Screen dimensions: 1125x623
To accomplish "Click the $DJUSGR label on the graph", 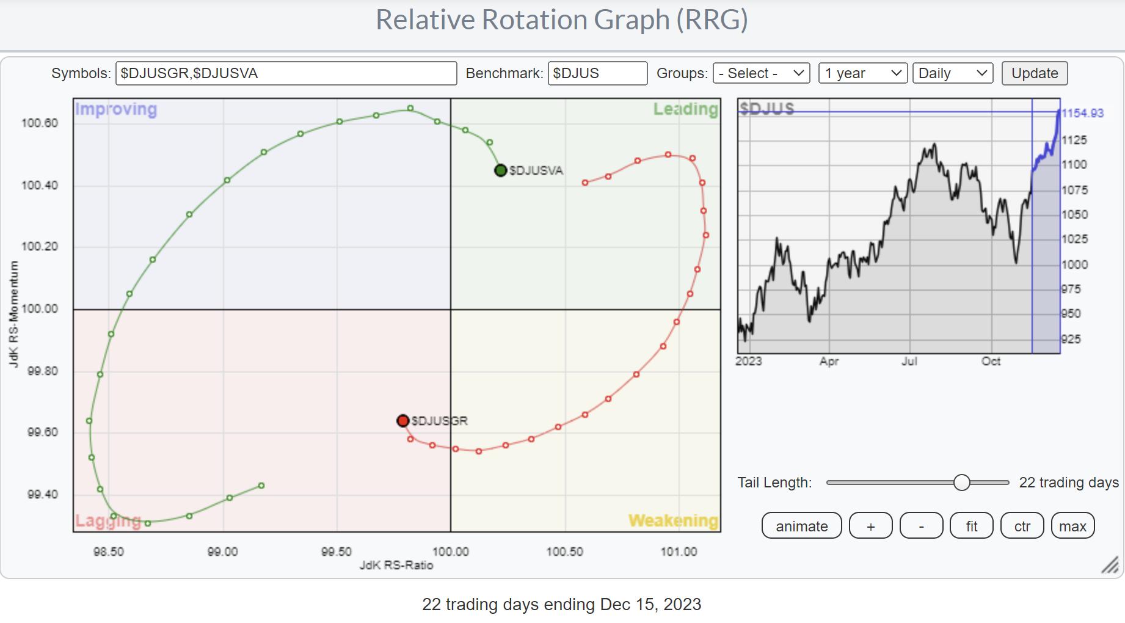I will pyautogui.click(x=440, y=421).
